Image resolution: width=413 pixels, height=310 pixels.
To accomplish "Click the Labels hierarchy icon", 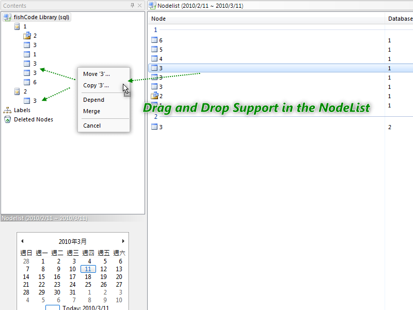I will coord(7,110).
